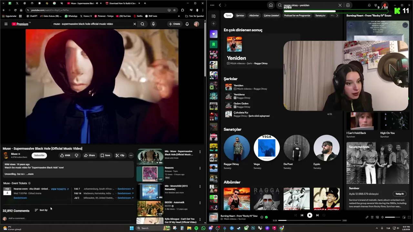Remove Burning Heart from Liked Songs
The image size is (413, 232).
266,217
